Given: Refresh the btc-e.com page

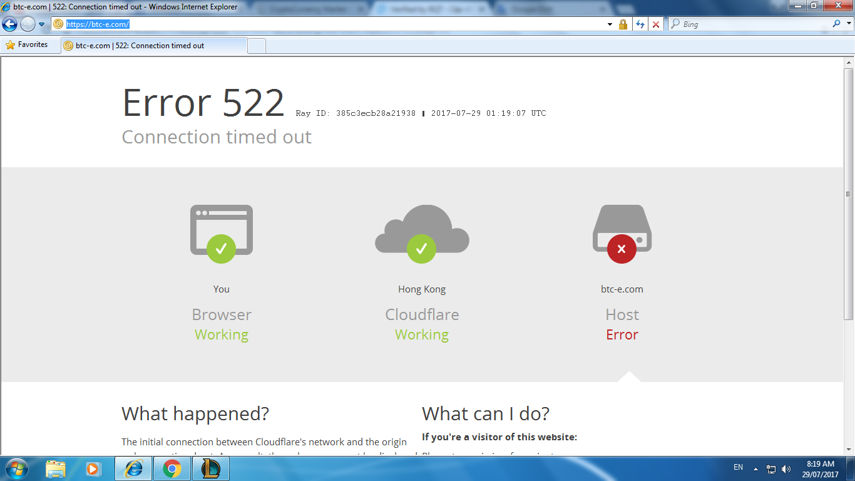Looking at the screenshot, I should click(640, 24).
